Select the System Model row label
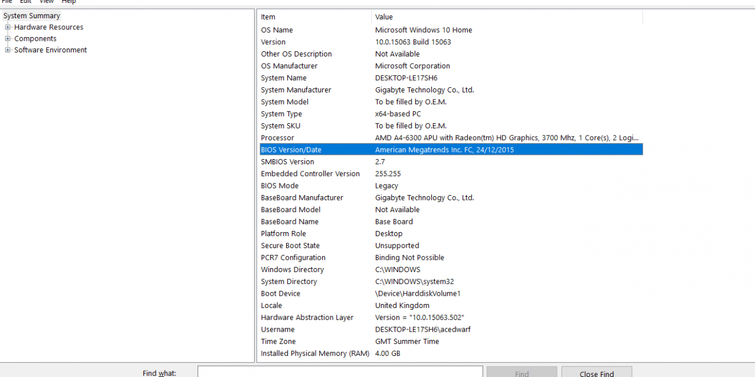755x377 pixels. pyautogui.click(x=284, y=102)
